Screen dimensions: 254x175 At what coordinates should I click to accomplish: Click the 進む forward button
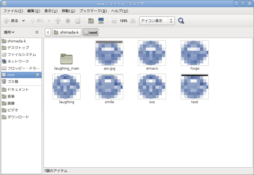click(x=37, y=21)
